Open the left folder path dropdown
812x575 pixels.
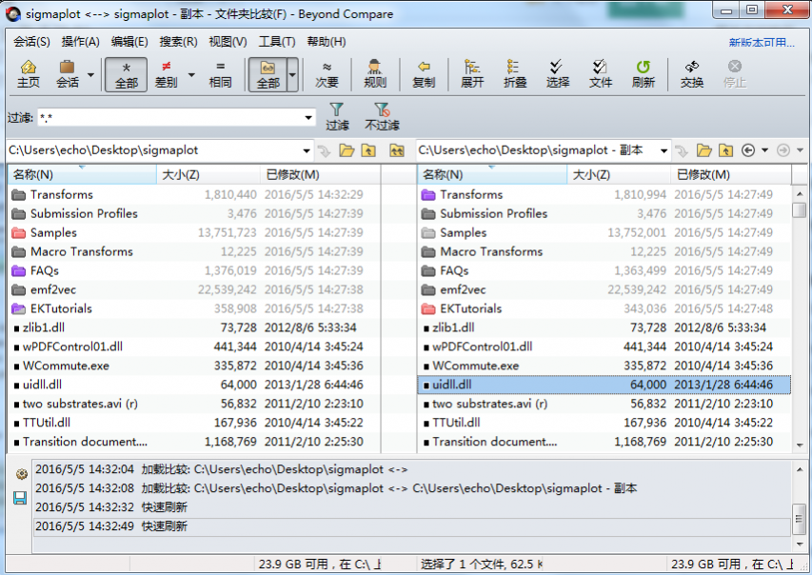[307, 150]
